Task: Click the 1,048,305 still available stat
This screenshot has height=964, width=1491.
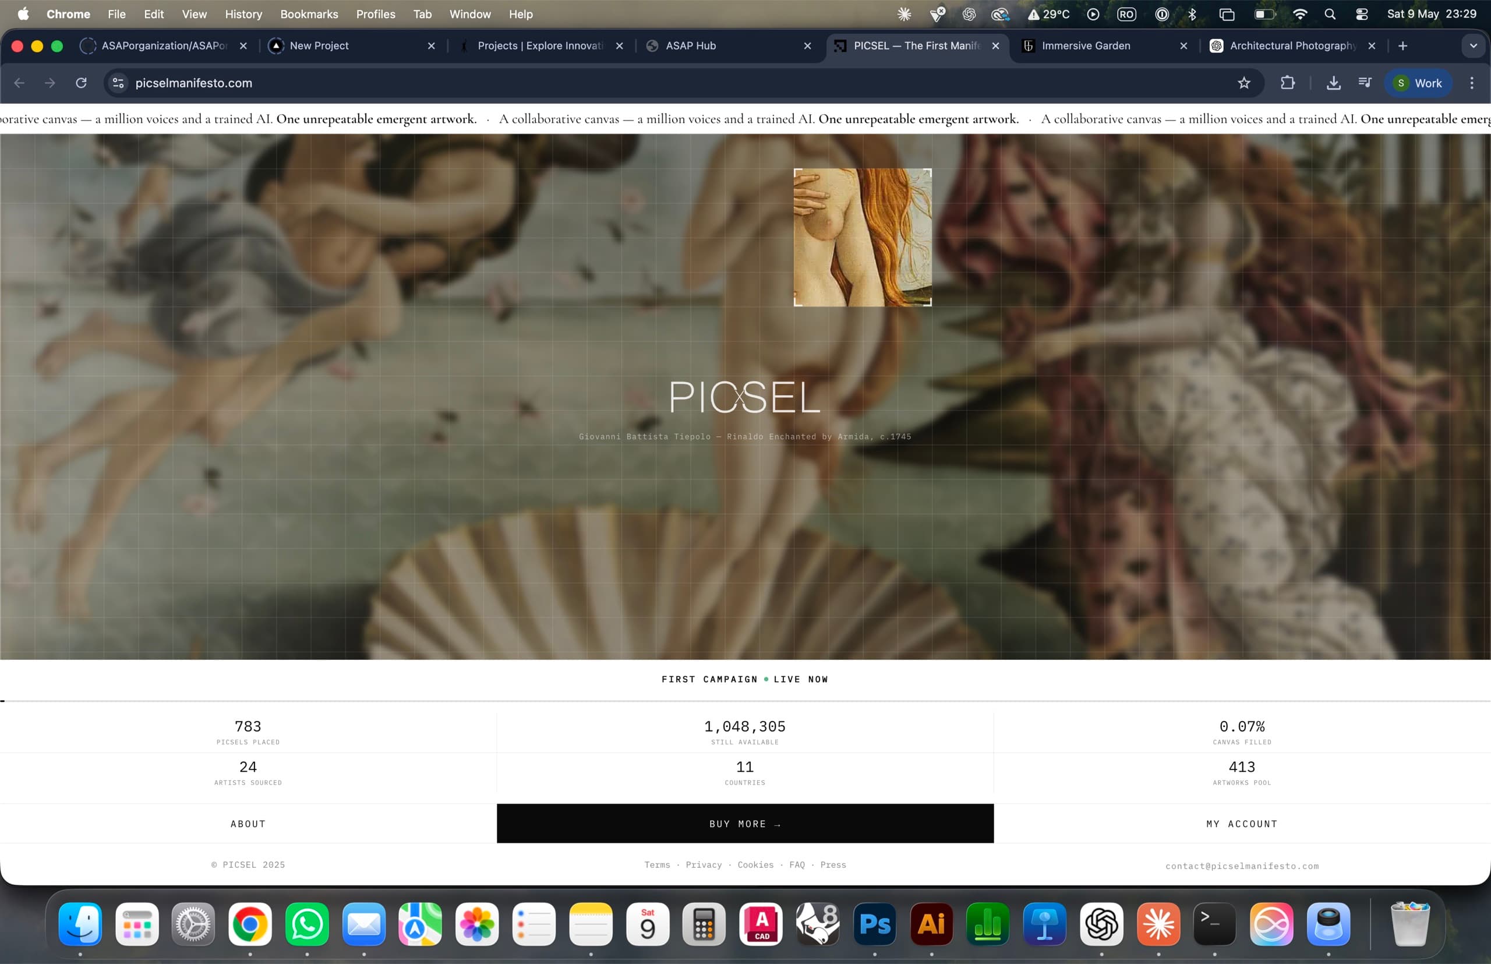Action: (745, 732)
